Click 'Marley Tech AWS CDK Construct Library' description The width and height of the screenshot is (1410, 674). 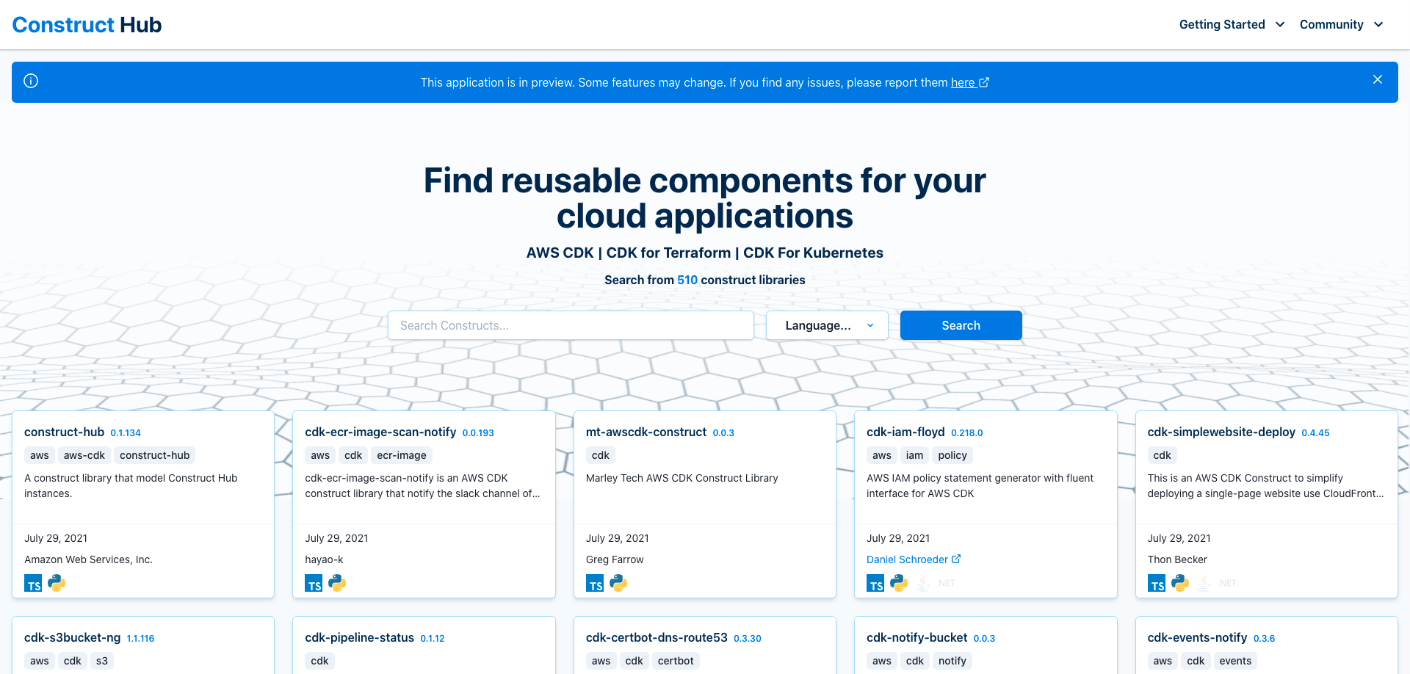pos(681,478)
